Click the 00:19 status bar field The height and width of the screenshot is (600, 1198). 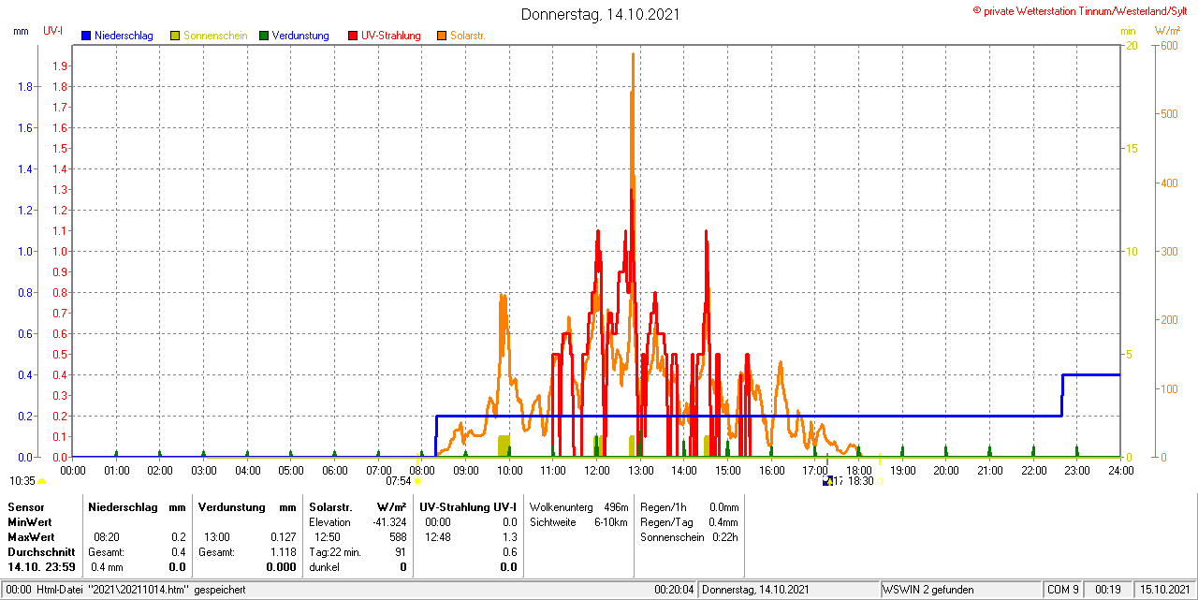tap(1108, 590)
